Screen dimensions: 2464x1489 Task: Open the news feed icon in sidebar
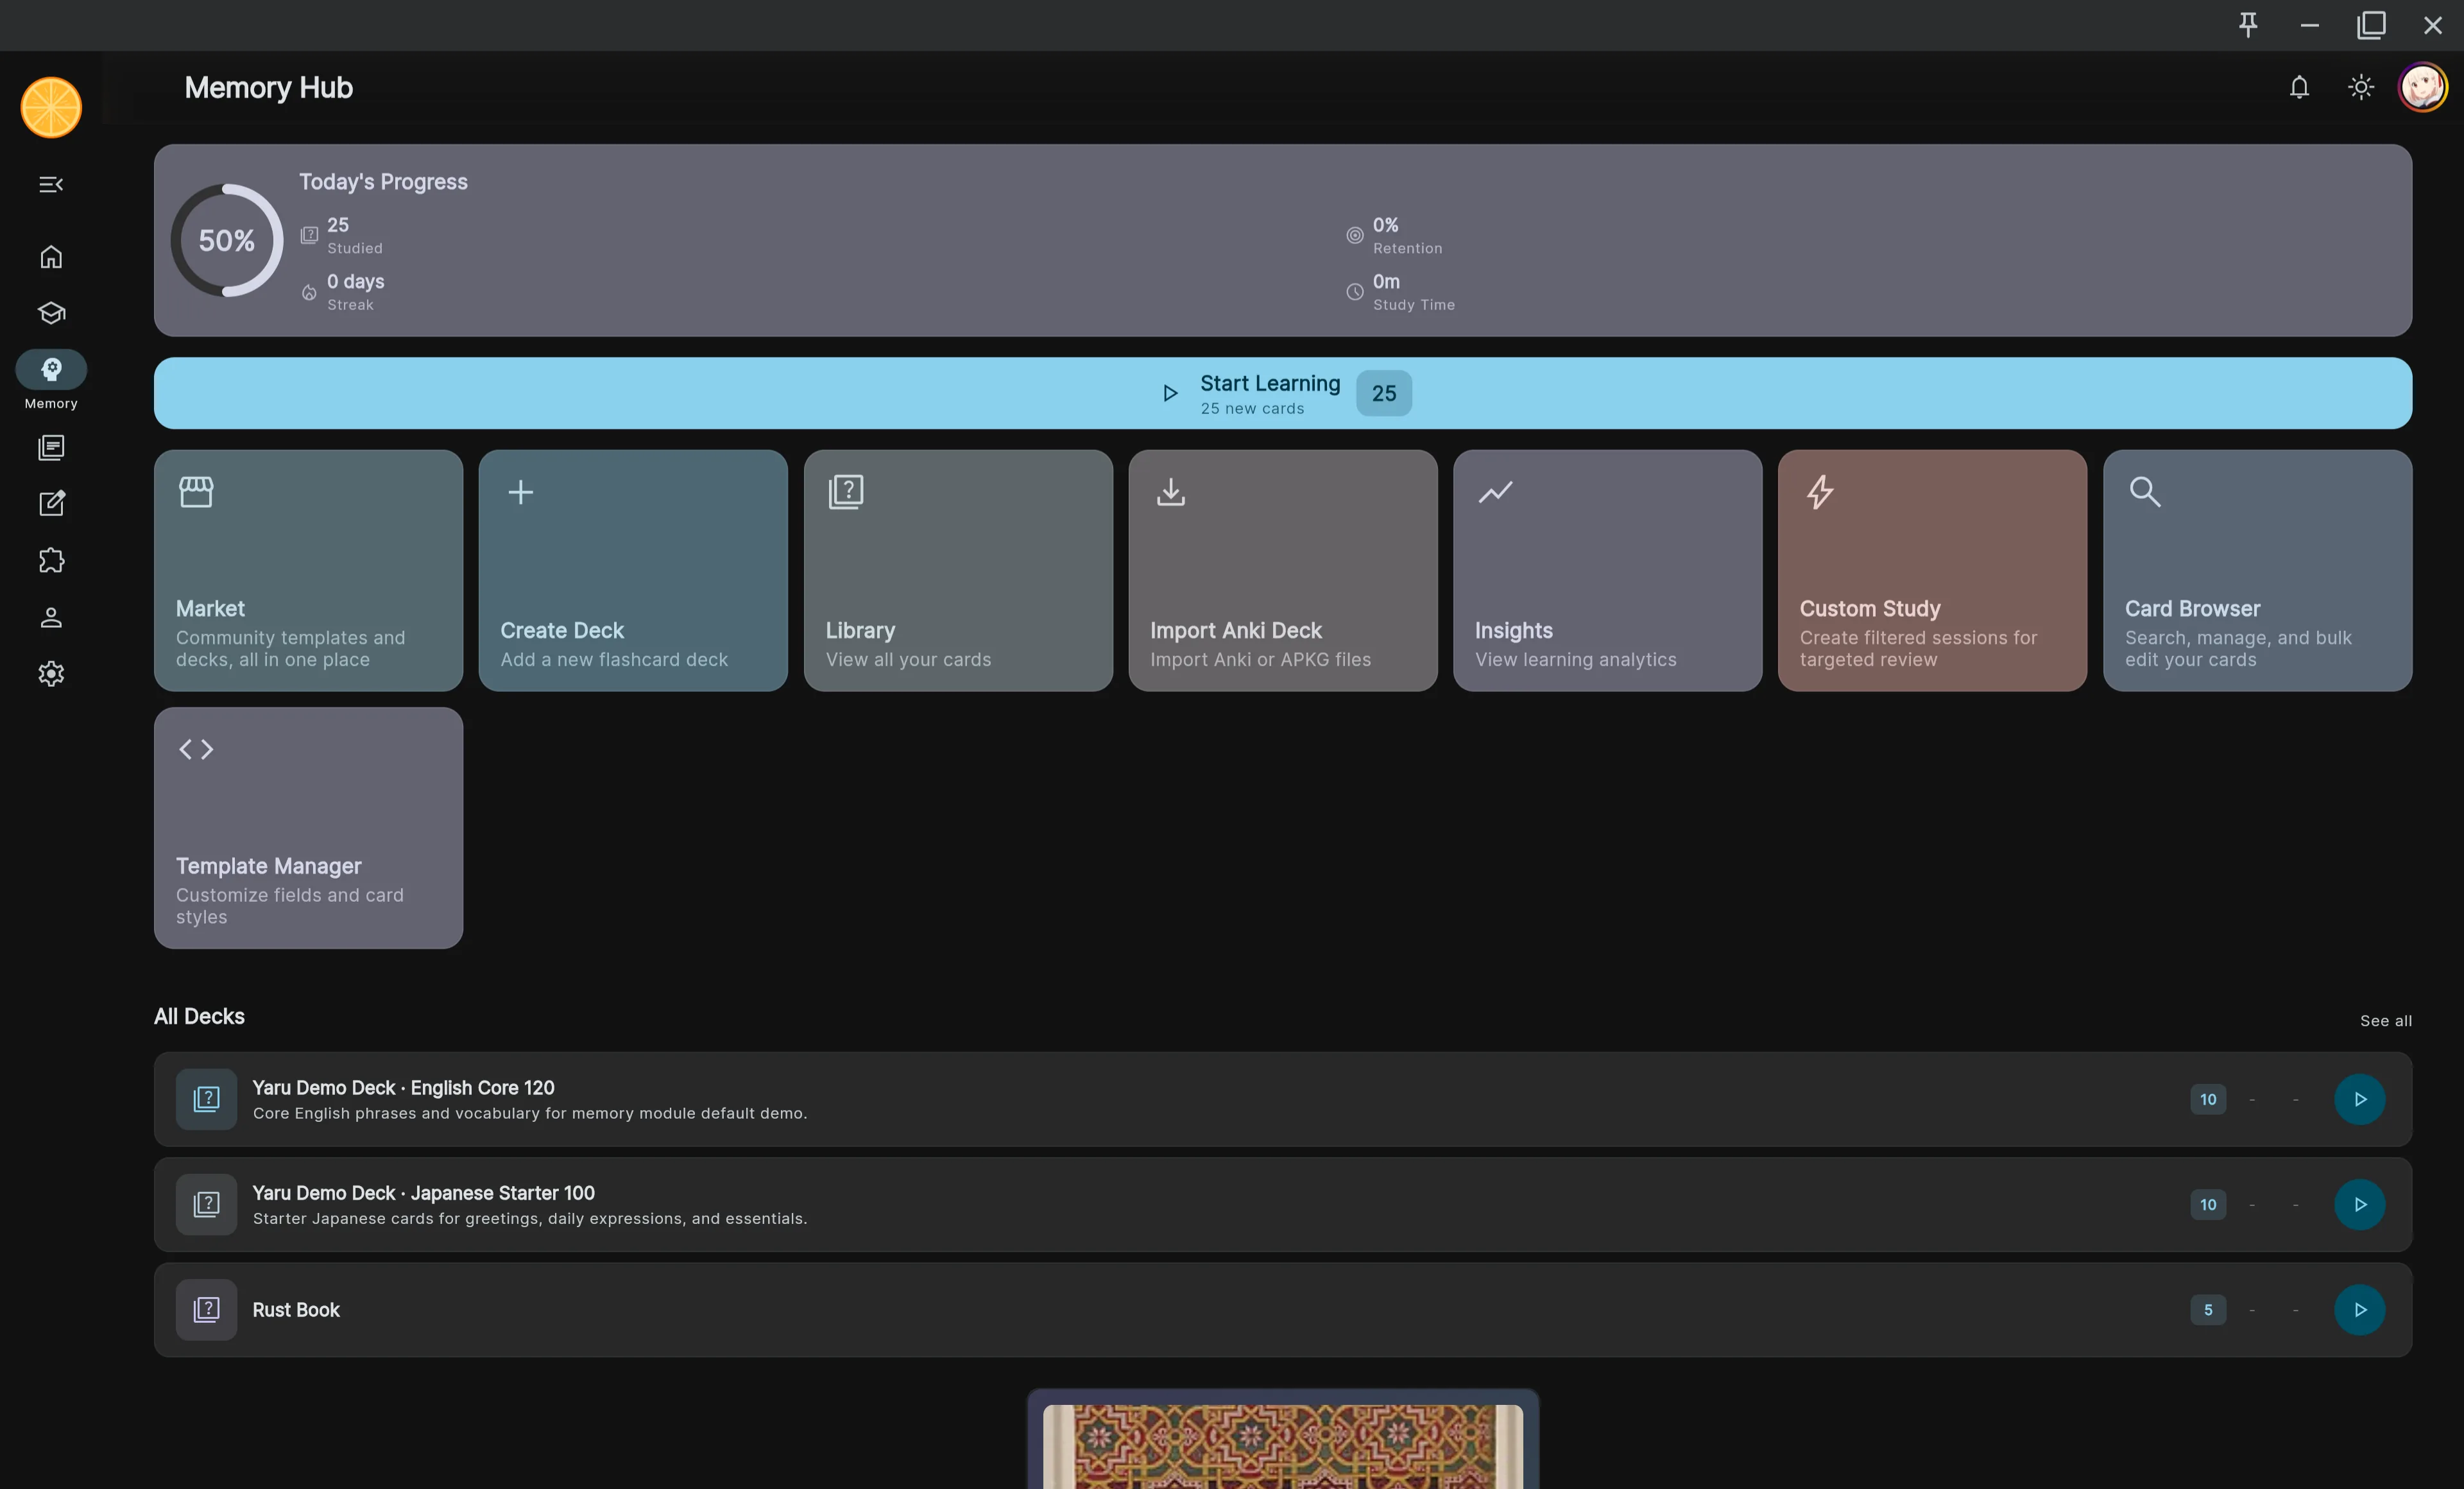click(51, 448)
